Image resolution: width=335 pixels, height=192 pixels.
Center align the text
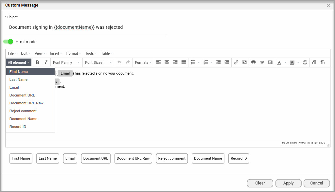(x=167, y=62)
